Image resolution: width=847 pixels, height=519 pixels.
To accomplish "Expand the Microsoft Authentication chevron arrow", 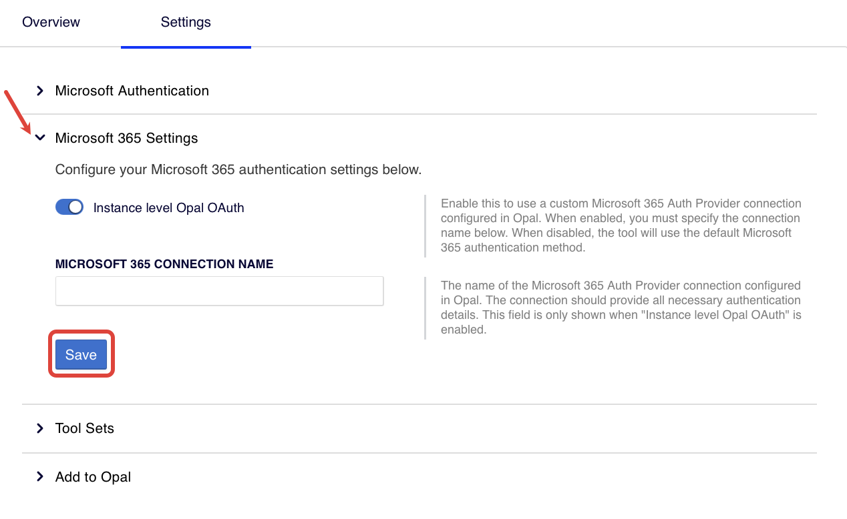I will [x=40, y=91].
